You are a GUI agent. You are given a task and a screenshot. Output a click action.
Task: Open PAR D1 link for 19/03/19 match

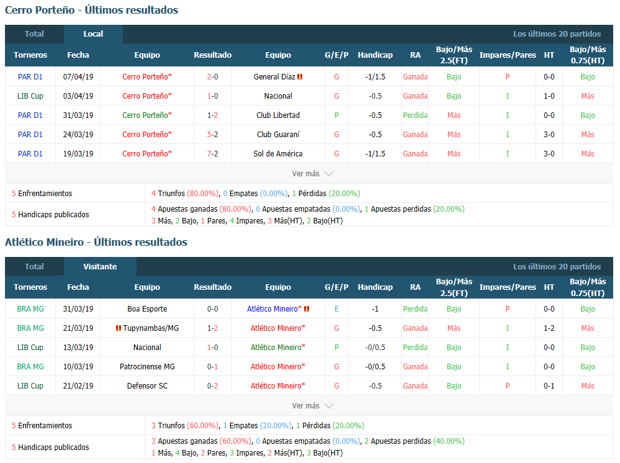[x=30, y=154]
